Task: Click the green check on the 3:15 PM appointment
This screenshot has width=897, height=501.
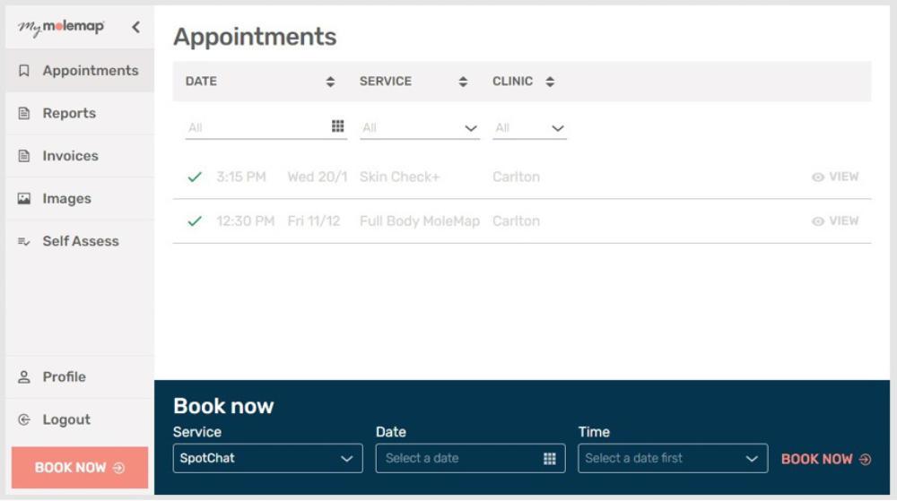Action: tap(195, 177)
